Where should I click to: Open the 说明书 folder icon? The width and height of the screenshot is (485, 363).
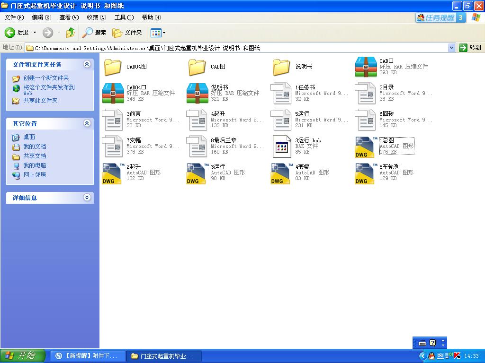tap(281, 67)
